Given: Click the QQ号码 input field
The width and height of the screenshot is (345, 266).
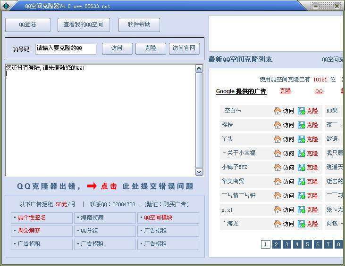Looking at the screenshot, I should tap(66, 48).
